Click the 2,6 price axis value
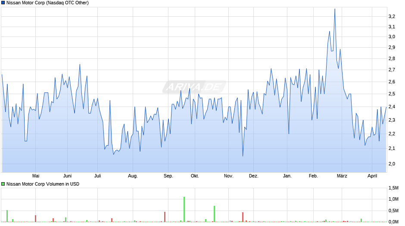 point(392,82)
